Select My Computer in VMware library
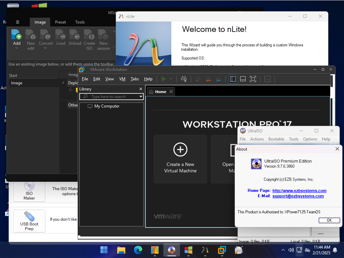344x258 pixels. 106,106
